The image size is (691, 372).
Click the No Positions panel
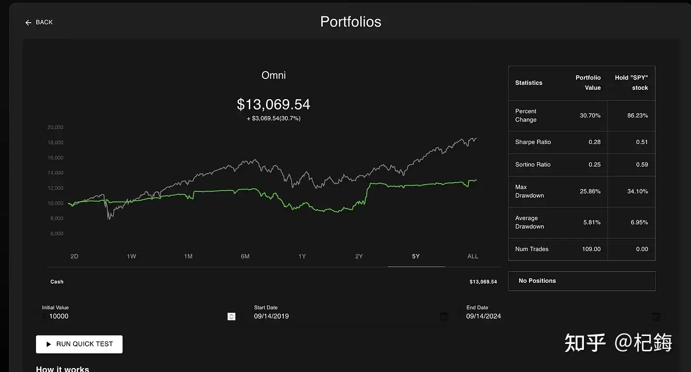point(581,281)
